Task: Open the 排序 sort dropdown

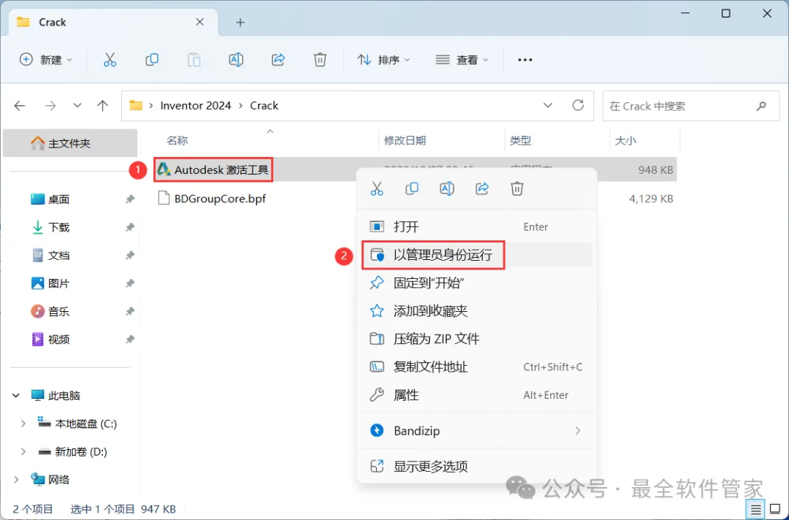Action: (x=384, y=60)
